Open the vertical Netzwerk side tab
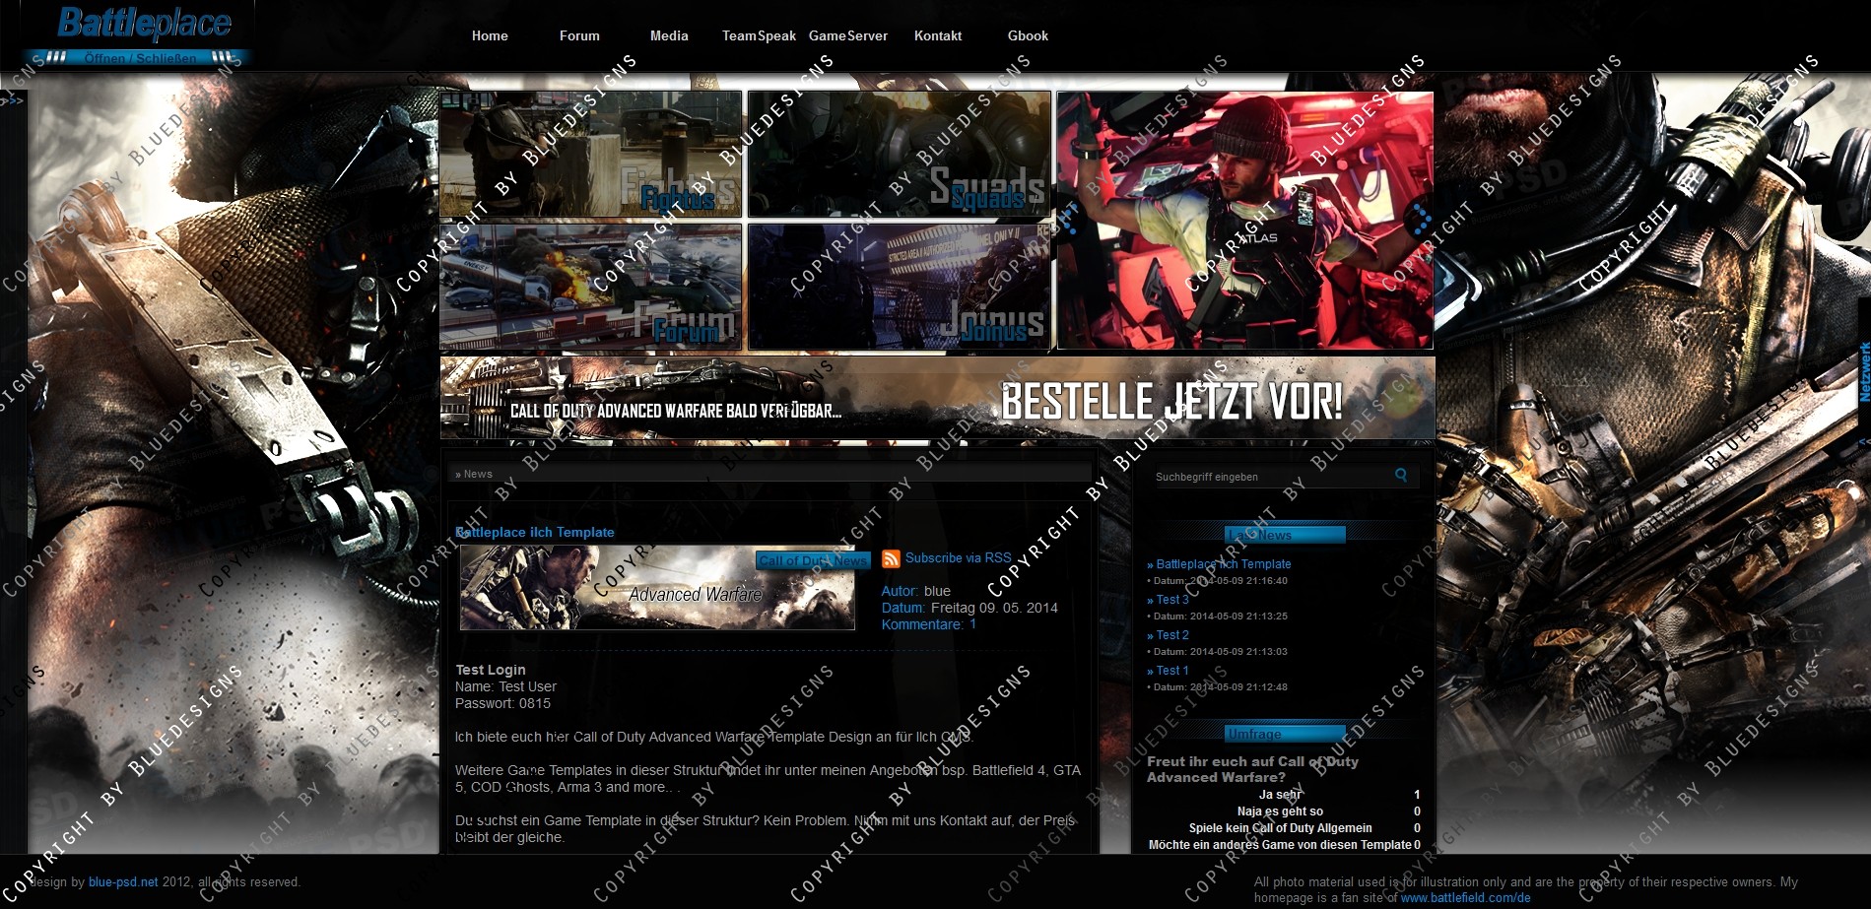Viewport: 1871px width, 909px height. tap(1864, 371)
